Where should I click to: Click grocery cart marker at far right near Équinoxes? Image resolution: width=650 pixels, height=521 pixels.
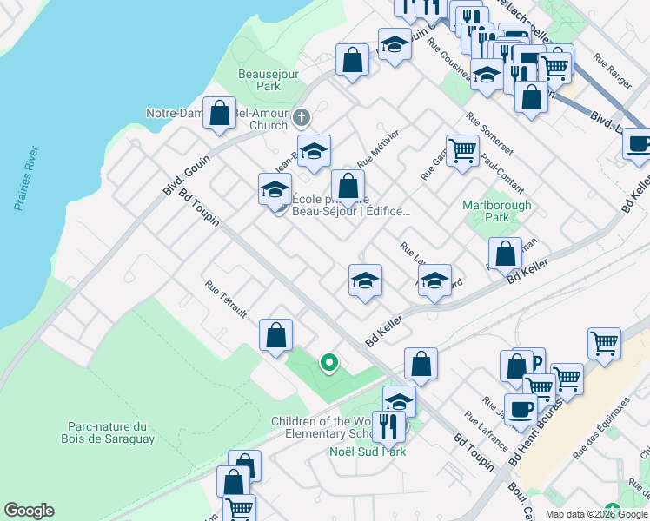[x=605, y=346]
